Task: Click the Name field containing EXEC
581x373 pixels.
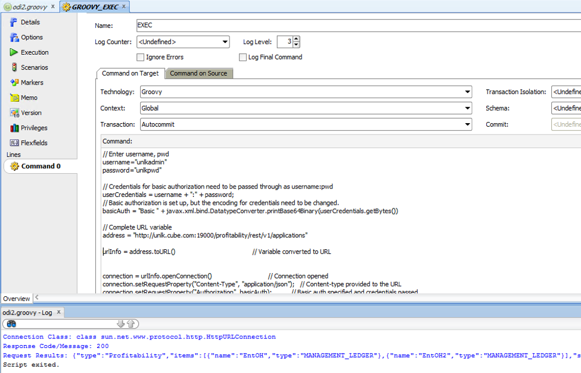Action: (358, 26)
